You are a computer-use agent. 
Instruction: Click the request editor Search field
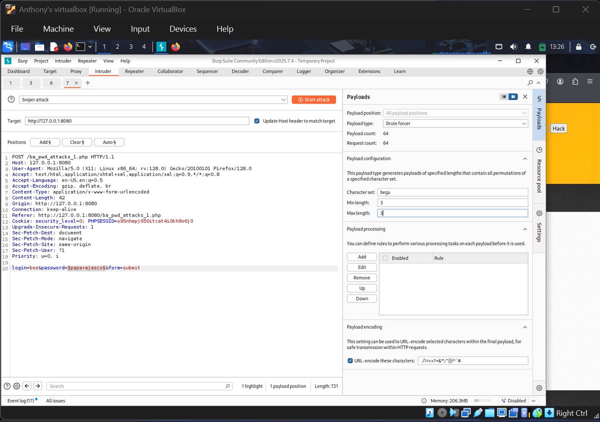tap(139, 386)
